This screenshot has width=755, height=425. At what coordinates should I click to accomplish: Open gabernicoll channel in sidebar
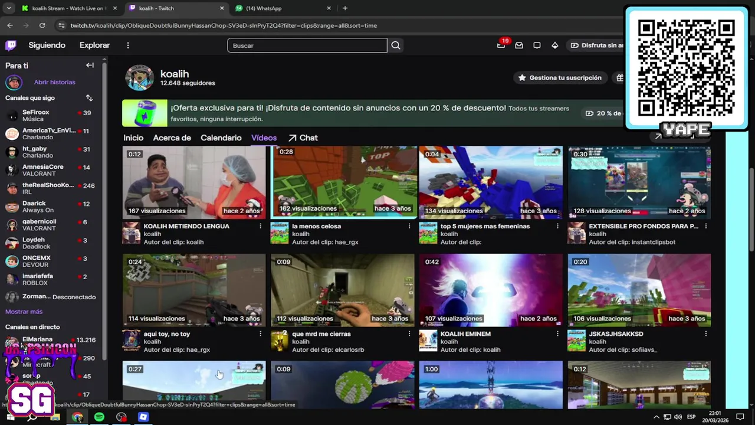pos(52,225)
